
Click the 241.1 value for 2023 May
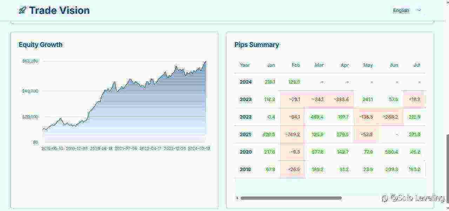tap(367, 99)
